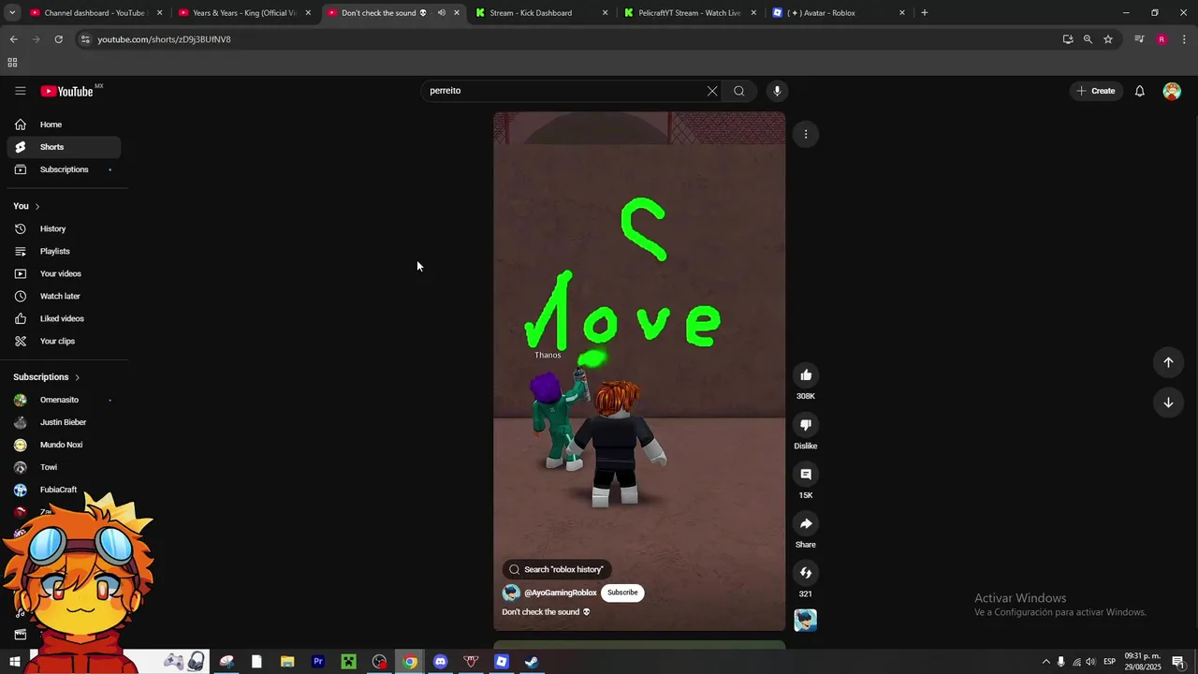
Task: Open Steam from the taskbar
Action: point(531,662)
